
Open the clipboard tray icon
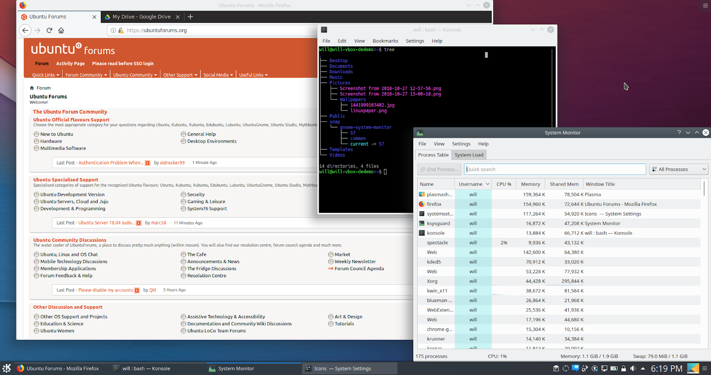pos(556,368)
